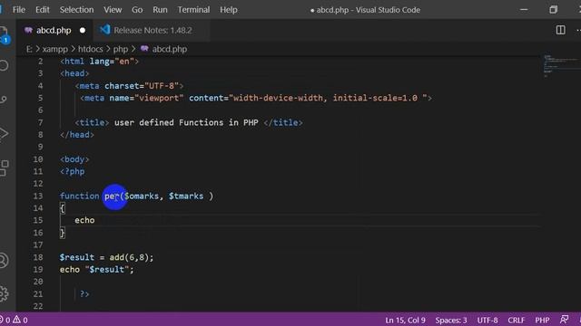Viewport: 581px width, 326px height.
Task: Minimize the Visual Studio Code window
Action: (x=524, y=10)
